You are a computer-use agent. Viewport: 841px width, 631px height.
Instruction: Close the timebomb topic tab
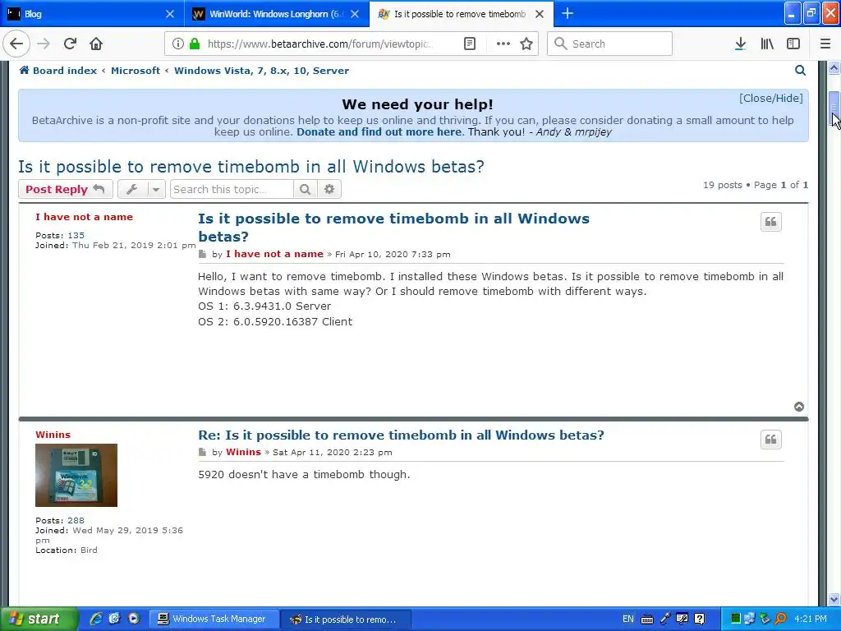540,14
